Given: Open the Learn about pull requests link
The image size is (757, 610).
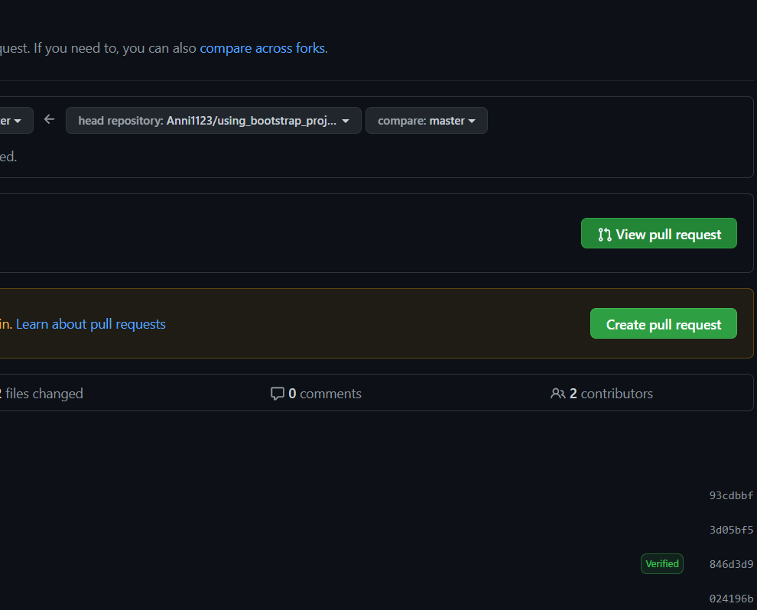Looking at the screenshot, I should (90, 324).
